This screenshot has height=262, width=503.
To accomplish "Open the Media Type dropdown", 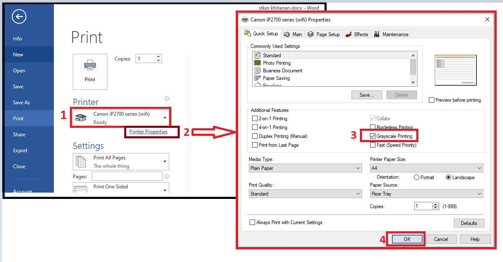I will 305,168.
